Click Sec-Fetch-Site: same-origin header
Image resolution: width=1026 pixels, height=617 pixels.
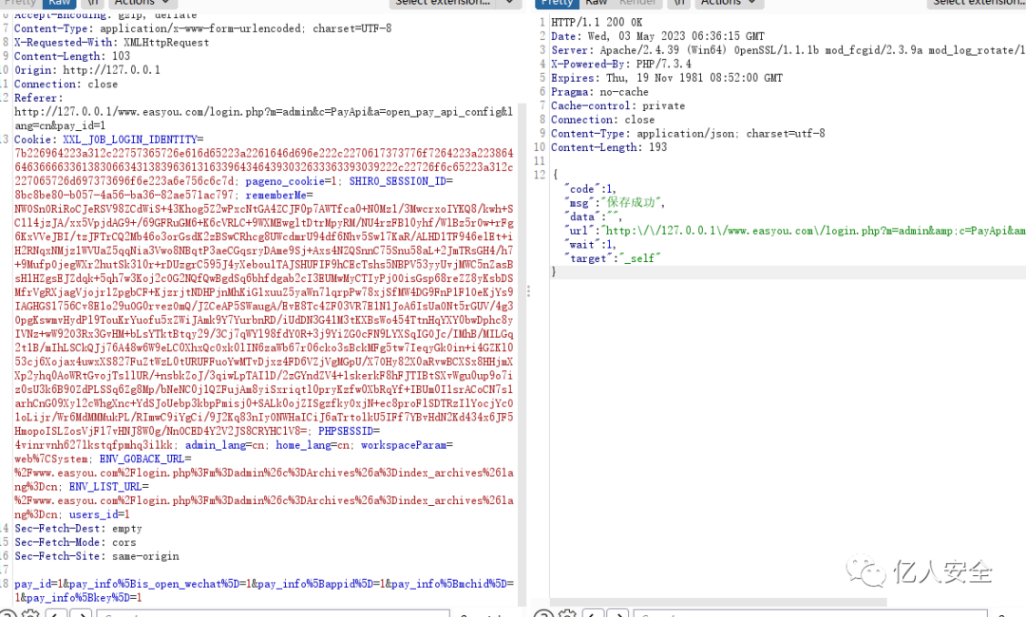point(96,556)
